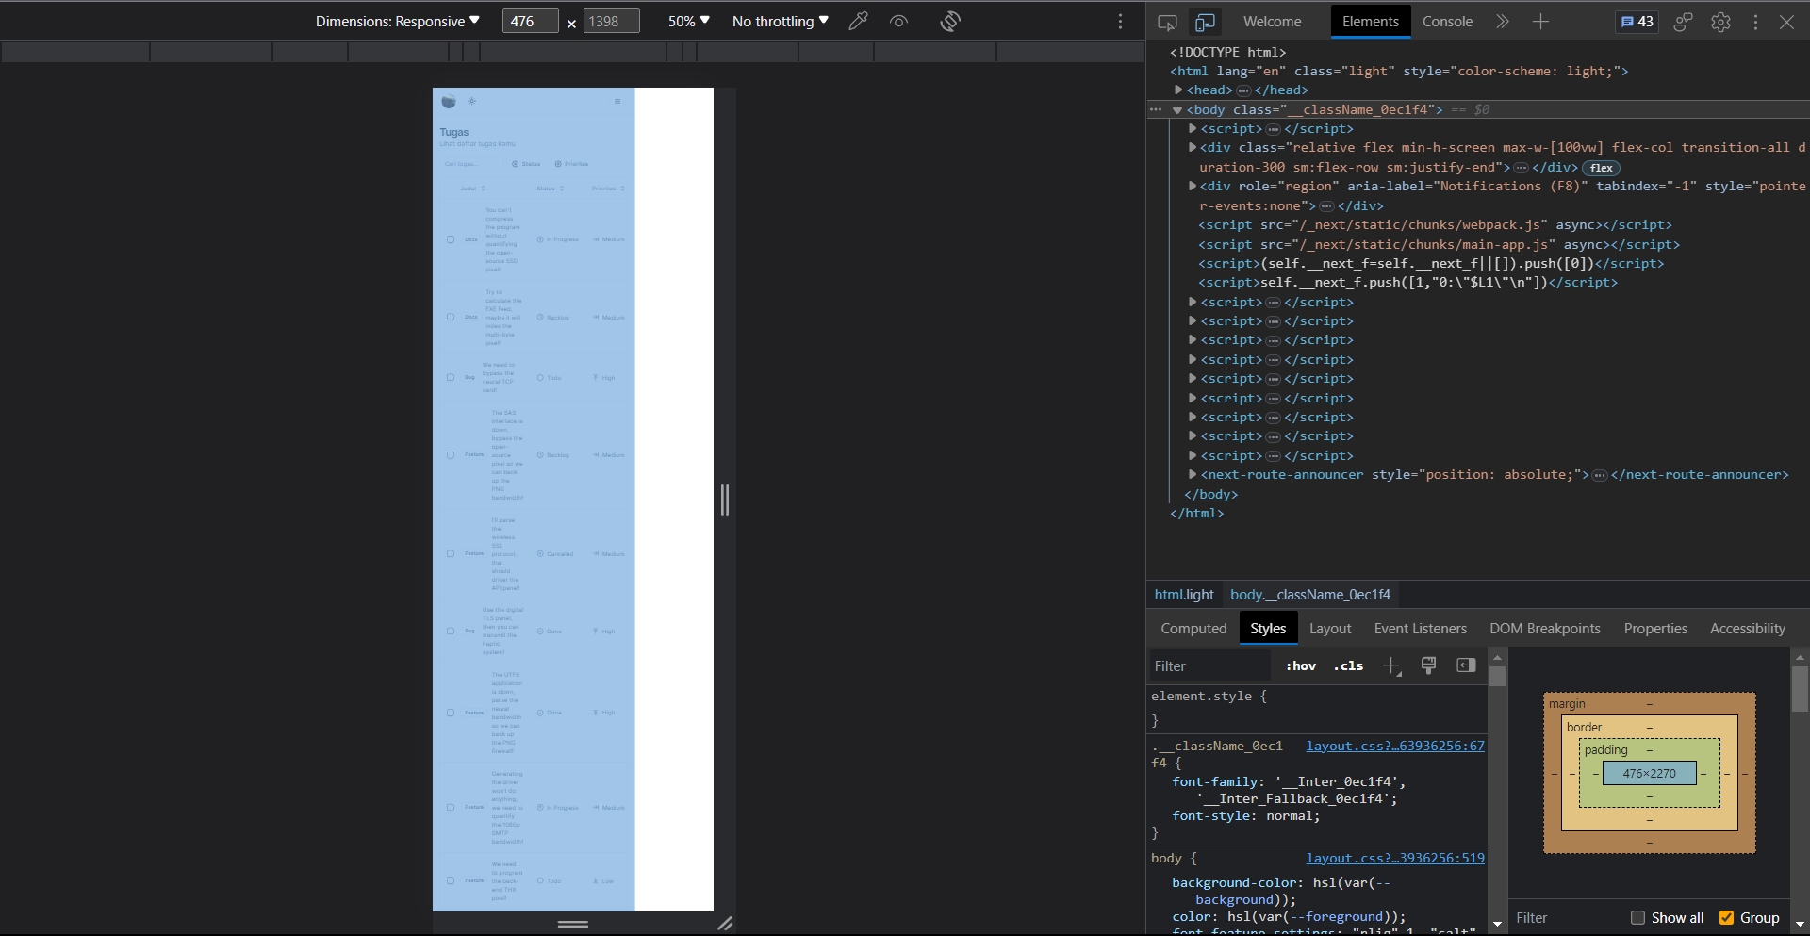The image size is (1810, 936).
Task: Toggle element state with :hov button
Action: pyautogui.click(x=1300, y=665)
